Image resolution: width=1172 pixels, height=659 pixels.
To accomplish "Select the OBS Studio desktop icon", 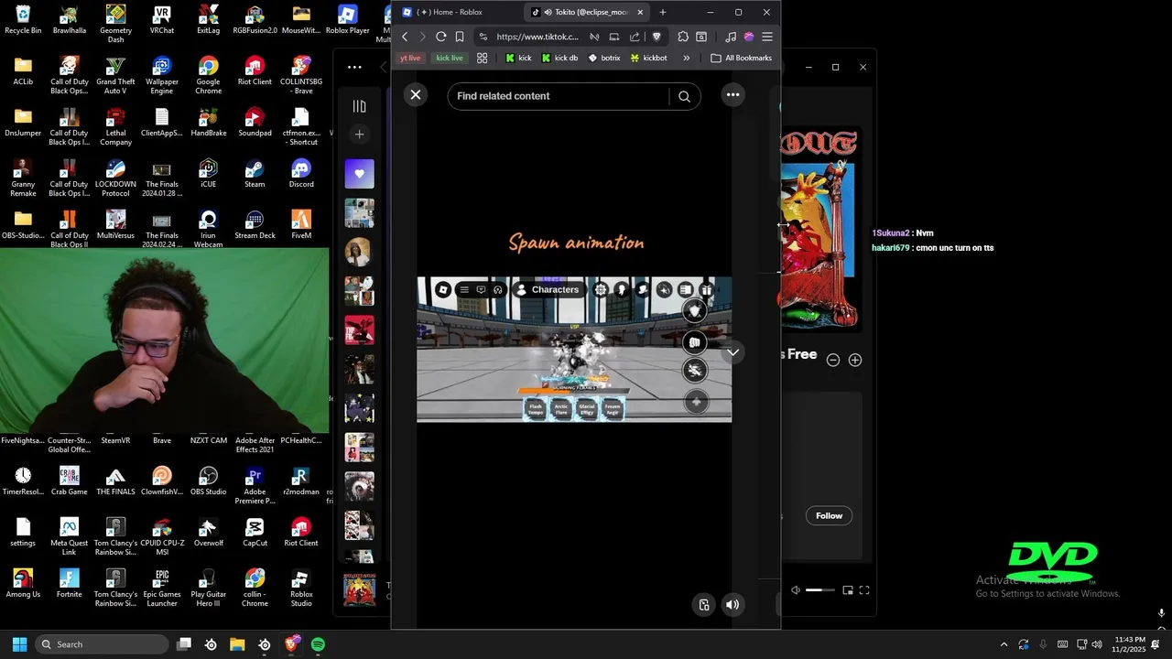I will pyautogui.click(x=208, y=481).
